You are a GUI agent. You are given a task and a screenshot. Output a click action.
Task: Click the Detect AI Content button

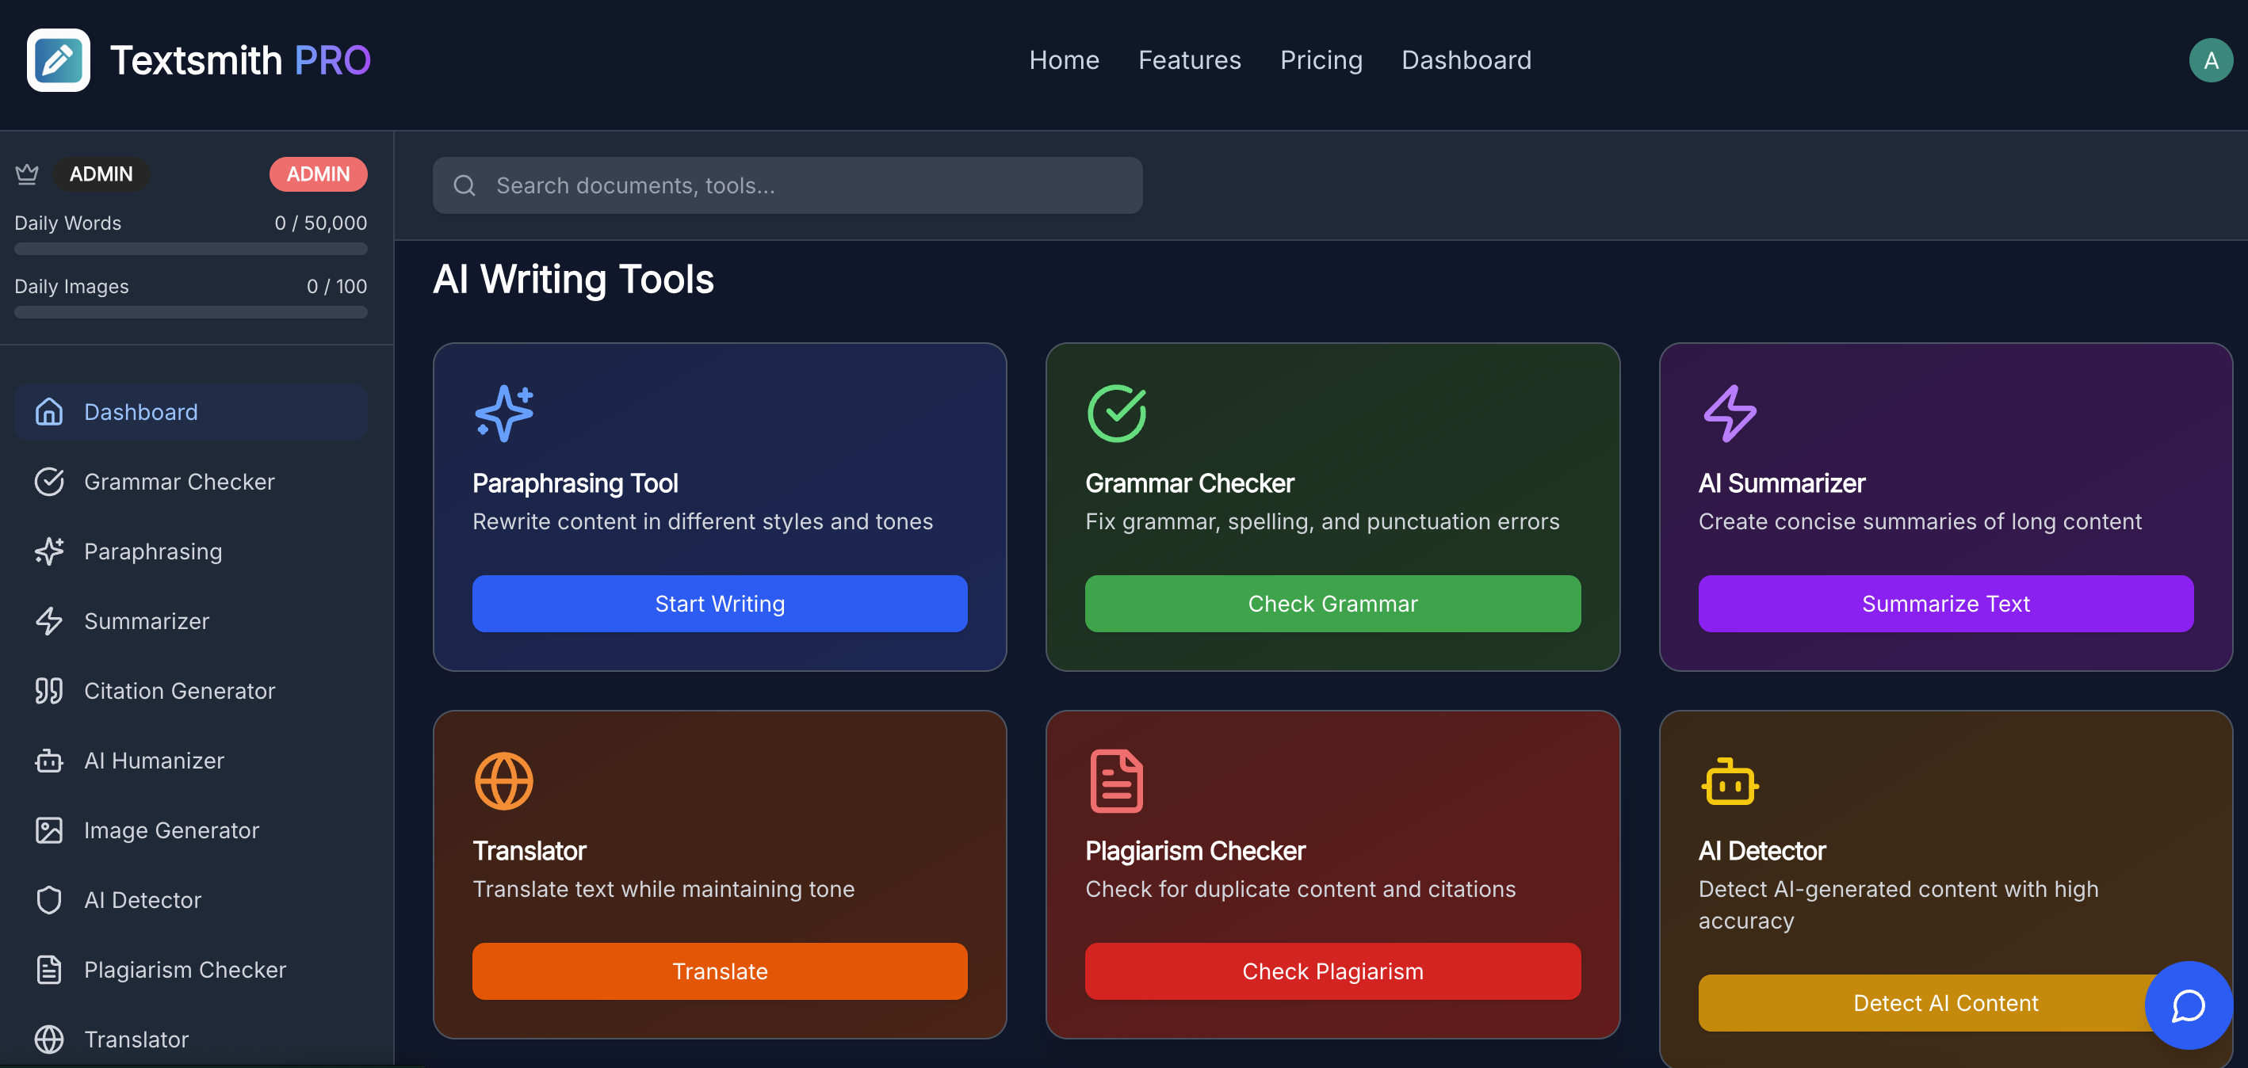[x=1945, y=1002]
